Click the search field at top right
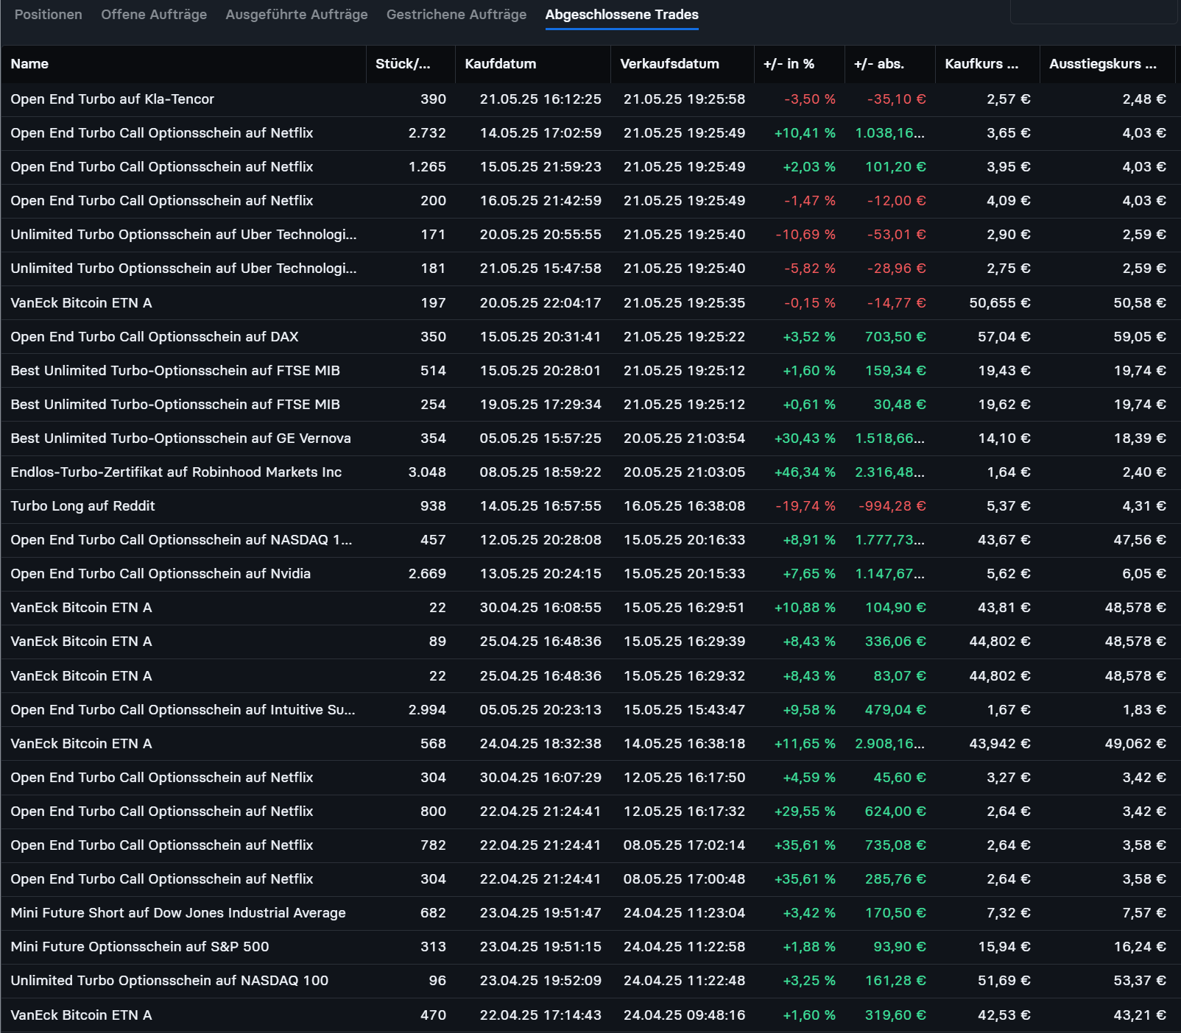Image resolution: width=1181 pixels, height=1033 pixels. [x=1094, y=12]
